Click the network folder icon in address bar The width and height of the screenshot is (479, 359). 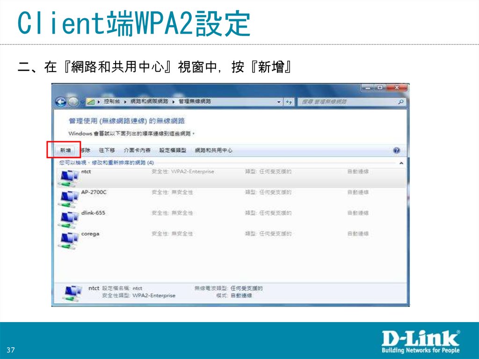(x=90, y=102)
